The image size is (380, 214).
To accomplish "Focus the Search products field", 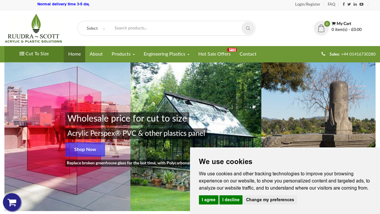I will coord(176,28).
